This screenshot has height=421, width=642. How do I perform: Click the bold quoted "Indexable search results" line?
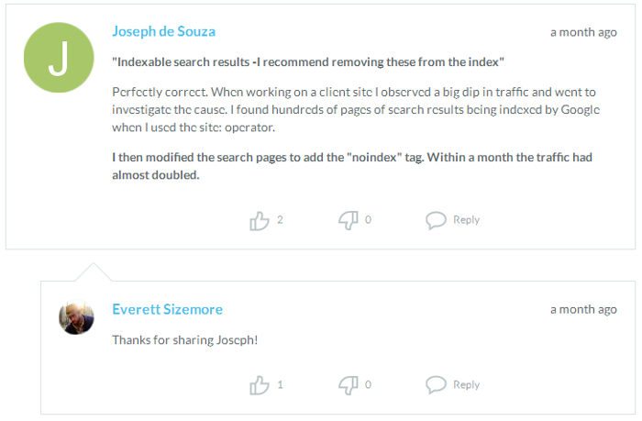point(308,62)
